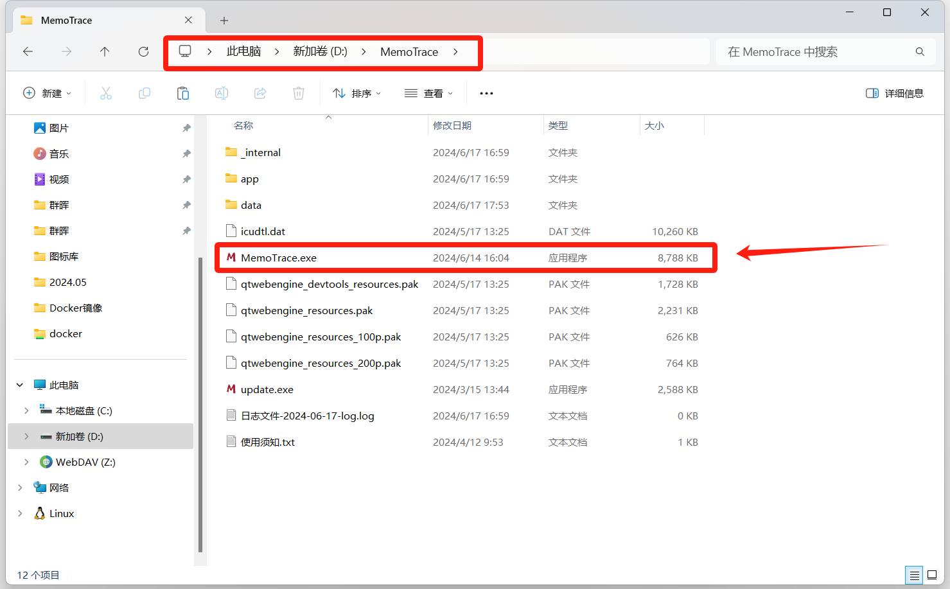Click the MemoTrace search input field

[x=816, y=52]
